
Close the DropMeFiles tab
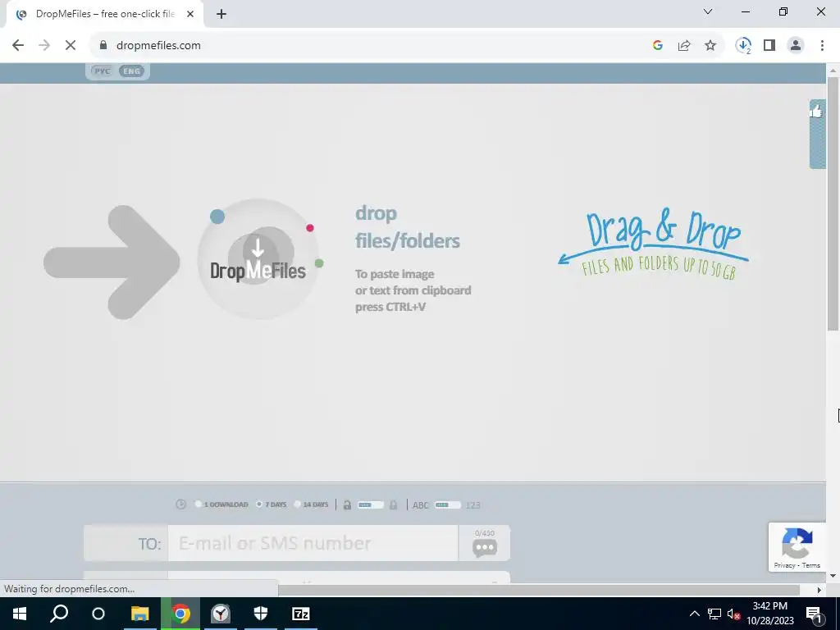pyautogui.click(x=190, y=14)
